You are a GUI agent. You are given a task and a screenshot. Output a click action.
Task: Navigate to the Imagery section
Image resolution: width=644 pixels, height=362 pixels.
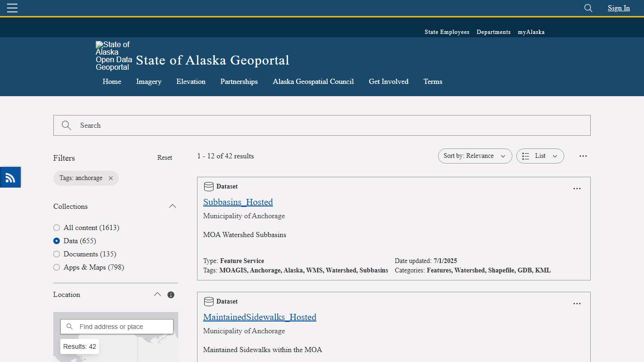(149, 82)
